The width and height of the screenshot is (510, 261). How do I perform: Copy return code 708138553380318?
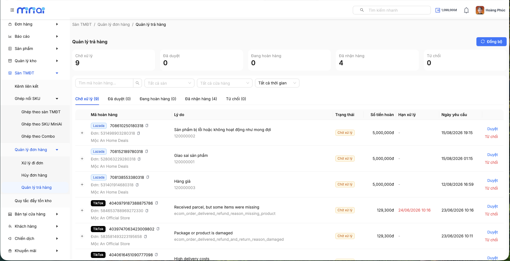pyautogui.click(x=148, y=177)
